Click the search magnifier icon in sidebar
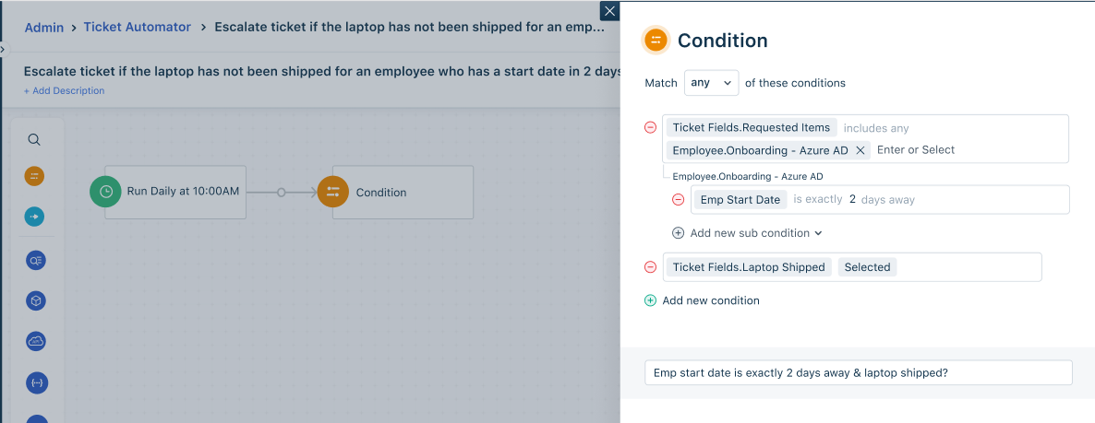 [x=34, y=139]
